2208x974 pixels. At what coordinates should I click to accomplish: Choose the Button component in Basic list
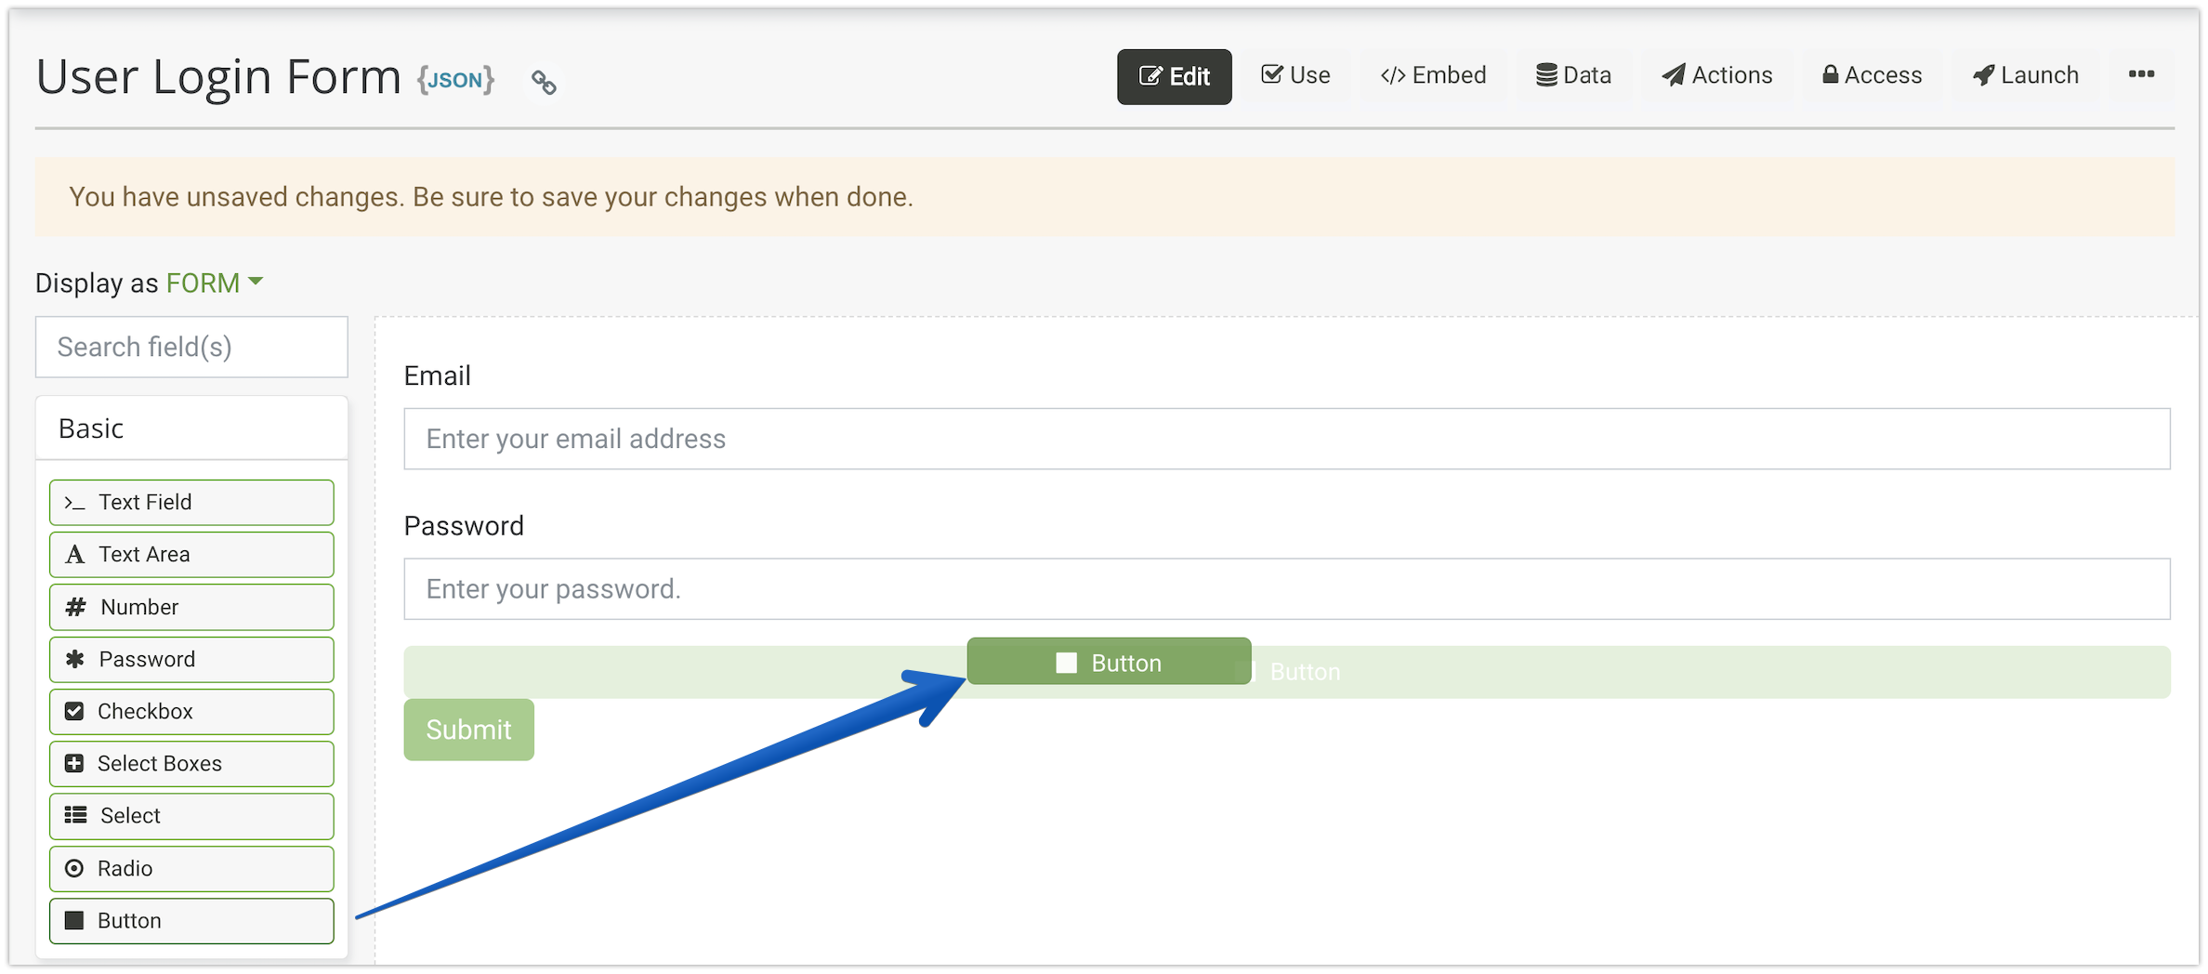pyautogui.click(x=191, y=920)
